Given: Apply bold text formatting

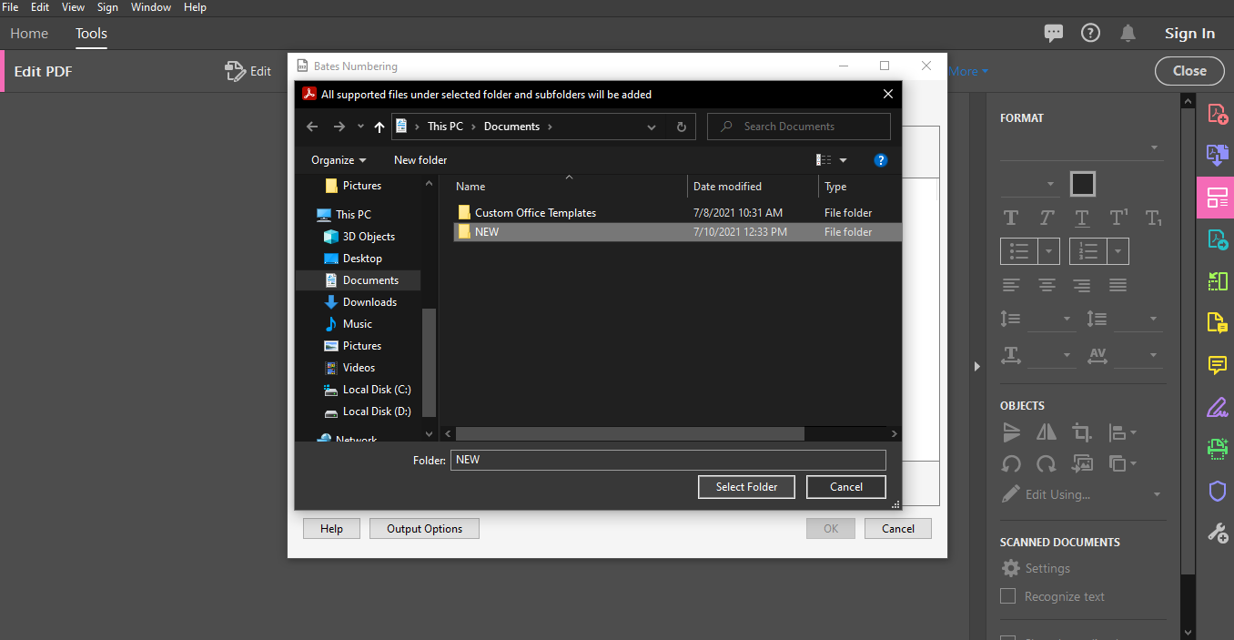Looking at the screenshot, I should [1010, 218].
